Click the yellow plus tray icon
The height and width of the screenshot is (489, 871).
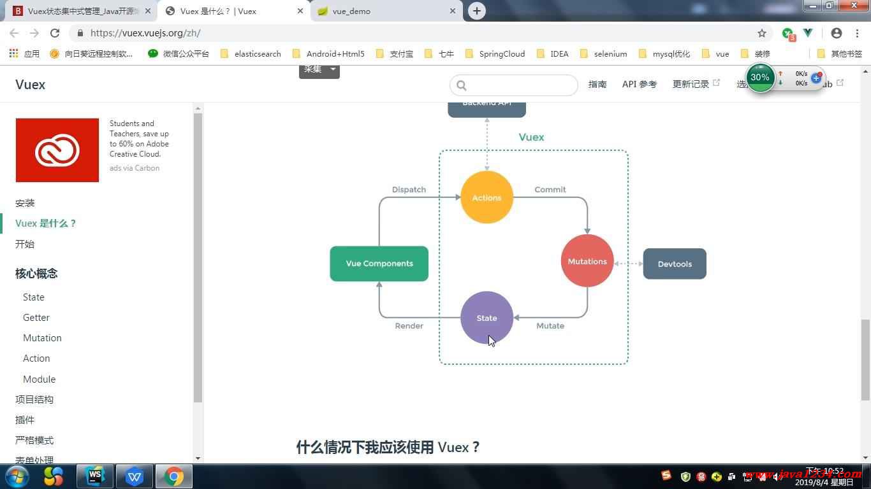[x=716, y=476]
